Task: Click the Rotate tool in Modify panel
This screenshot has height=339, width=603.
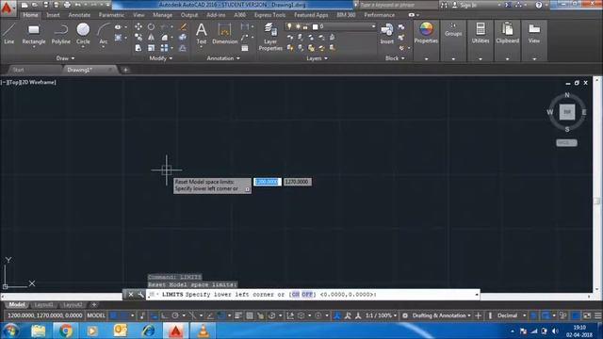Action: pos(151,27)
